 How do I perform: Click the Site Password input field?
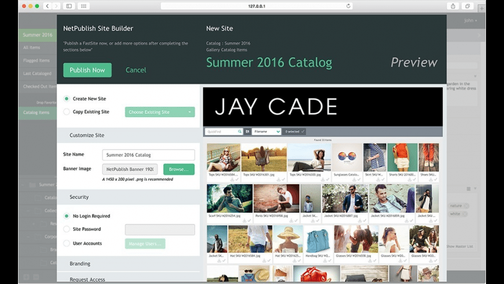tap(160, 230)
